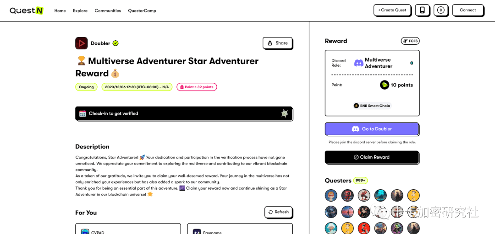Screen dimensions: 495x234
Task: Click the Doubler verified badge
Action: coord(115,43)
